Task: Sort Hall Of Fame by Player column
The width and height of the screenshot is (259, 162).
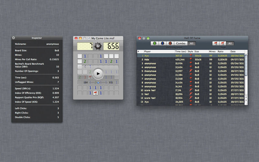Action: [x=159, y=52]
